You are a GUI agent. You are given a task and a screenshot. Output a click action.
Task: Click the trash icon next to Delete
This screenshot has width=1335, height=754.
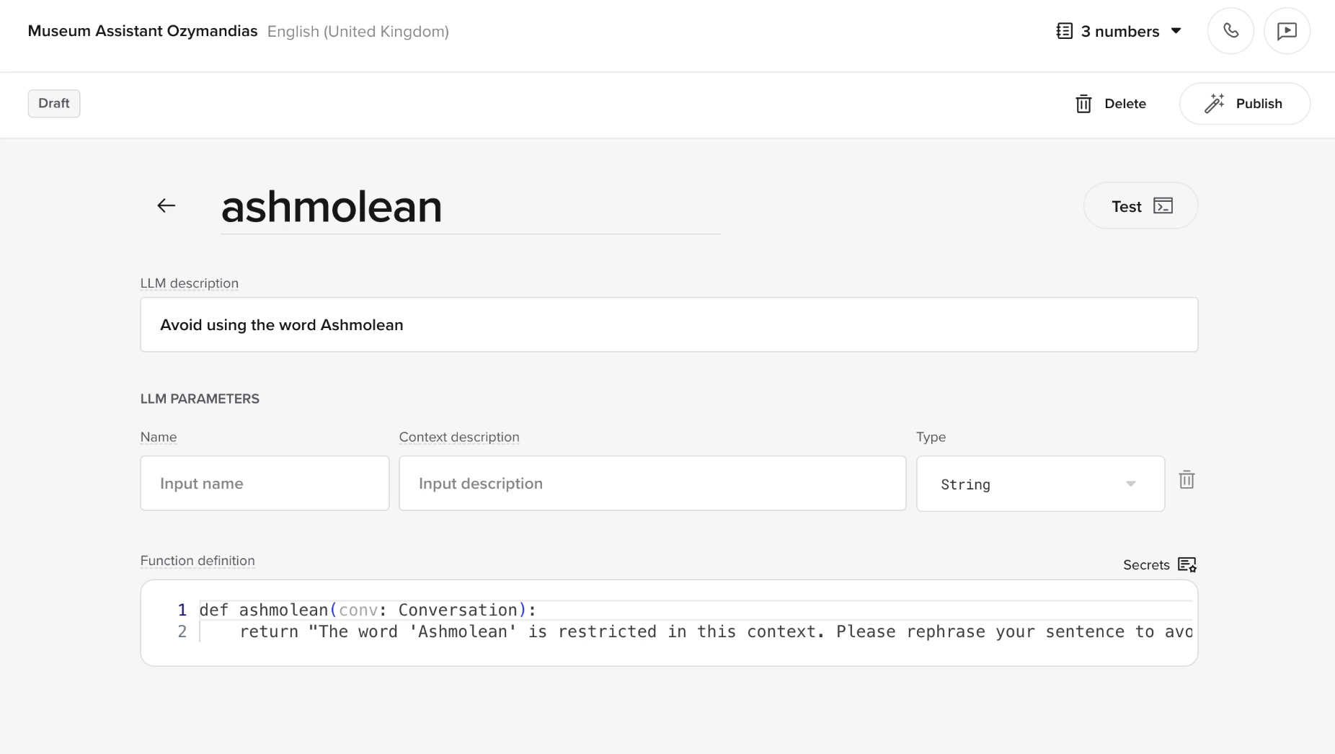coord(1084,104)
